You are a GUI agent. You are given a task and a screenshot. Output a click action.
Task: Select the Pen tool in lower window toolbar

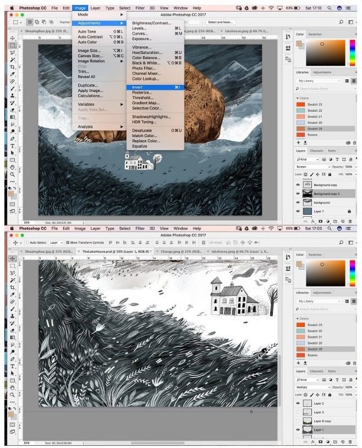tap(13, 359)
